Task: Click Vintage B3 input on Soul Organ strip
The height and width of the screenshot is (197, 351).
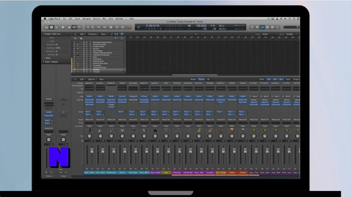Action: point(133,96)
